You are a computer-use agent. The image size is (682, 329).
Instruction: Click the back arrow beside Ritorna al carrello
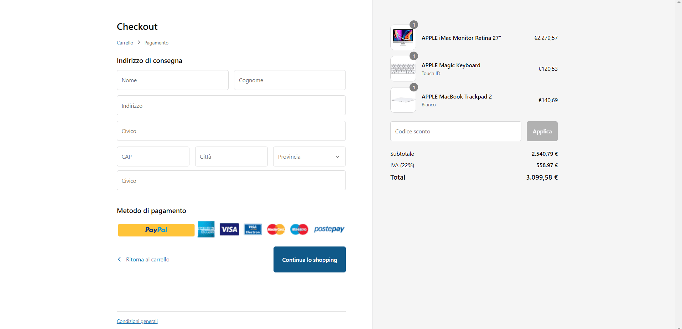[x=119, y=259]
